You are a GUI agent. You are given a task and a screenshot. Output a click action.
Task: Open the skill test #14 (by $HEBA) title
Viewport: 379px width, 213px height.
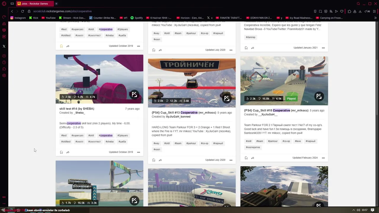[x=77, y=109]
